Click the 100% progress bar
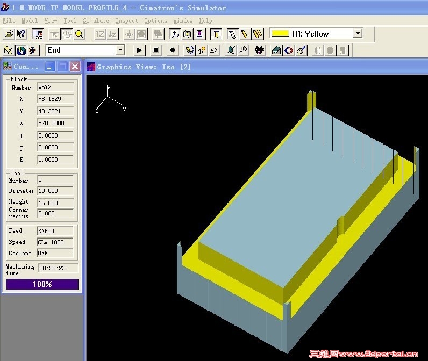Screen dimensions: 428x361 (x=42, y=284)
